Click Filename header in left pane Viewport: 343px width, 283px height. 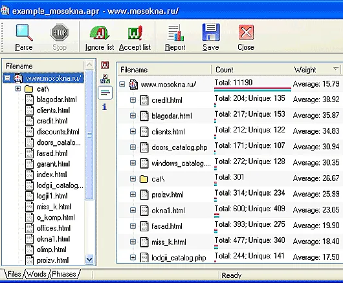(43, 66)
